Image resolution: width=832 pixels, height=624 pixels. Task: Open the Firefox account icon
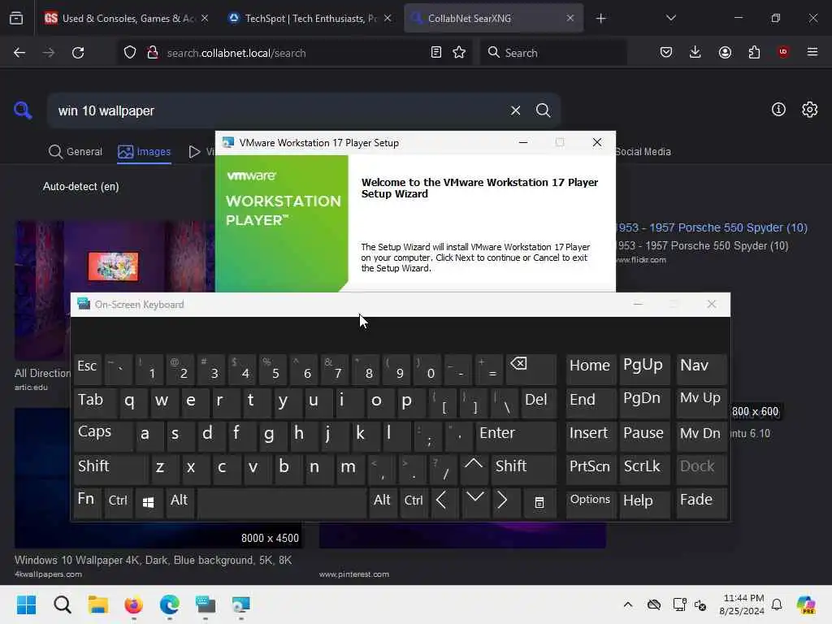(725, 53)
